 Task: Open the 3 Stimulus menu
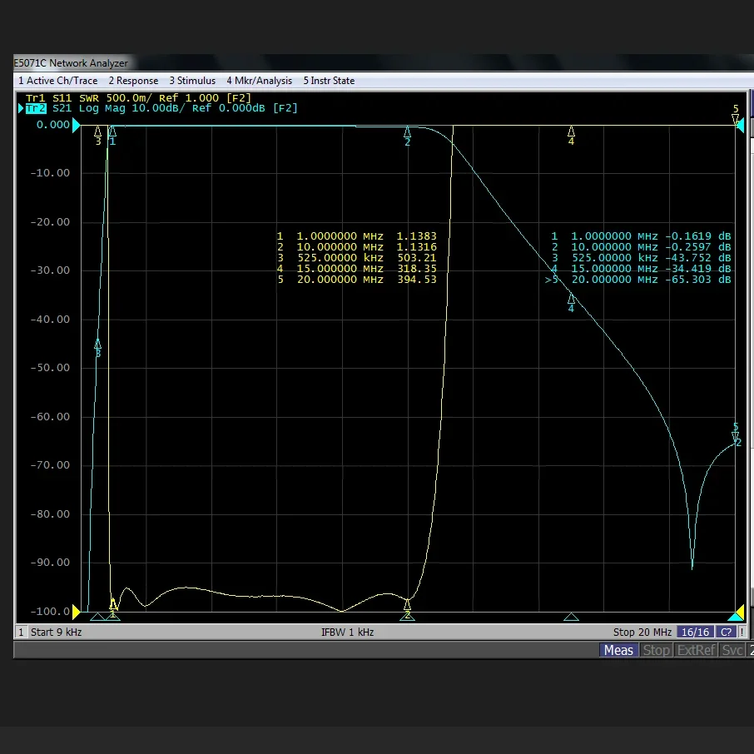coord(192,81)
